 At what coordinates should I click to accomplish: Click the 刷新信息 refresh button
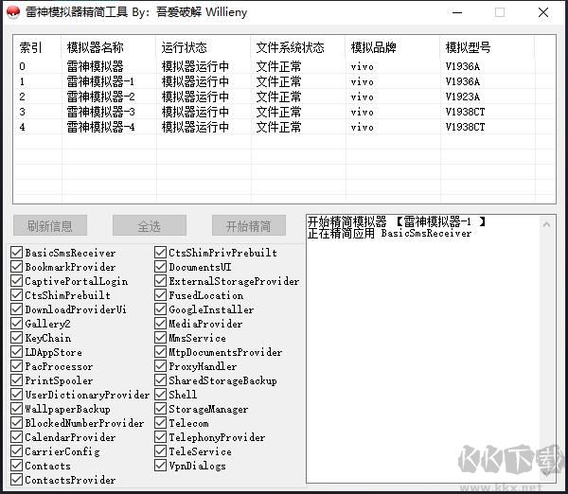click(50, 225)
